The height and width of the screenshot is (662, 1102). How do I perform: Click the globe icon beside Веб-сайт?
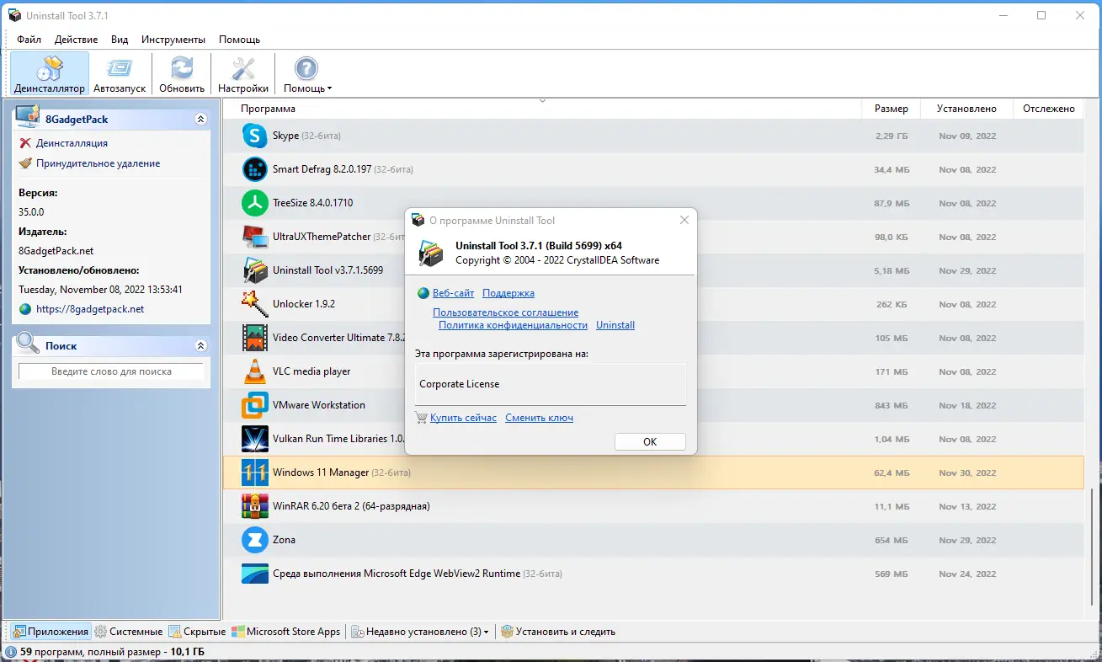tap(423, 293)
